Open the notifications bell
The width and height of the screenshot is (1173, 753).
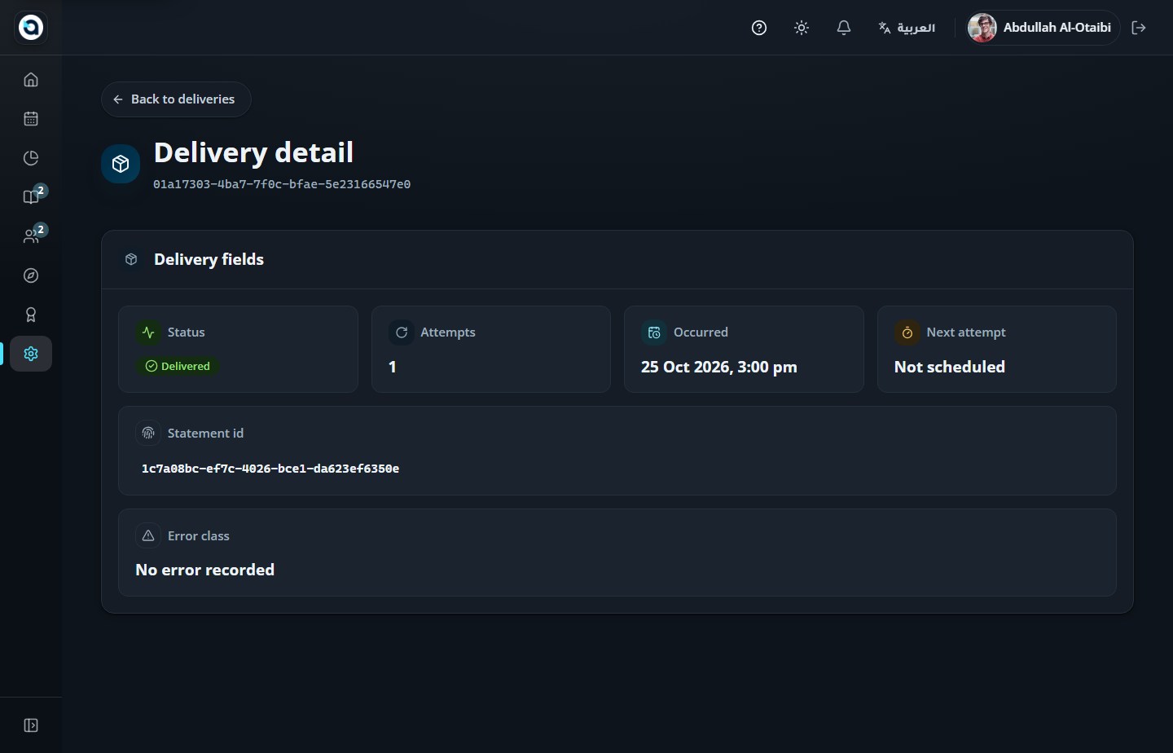point(844,28)
